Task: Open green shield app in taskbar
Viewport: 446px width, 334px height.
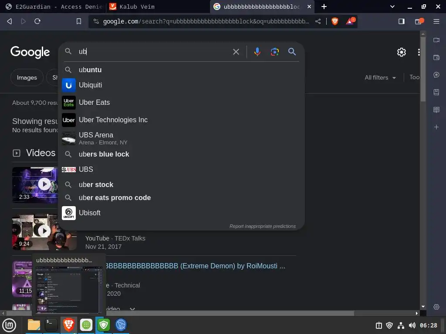Action: click(x=104, y=325)
